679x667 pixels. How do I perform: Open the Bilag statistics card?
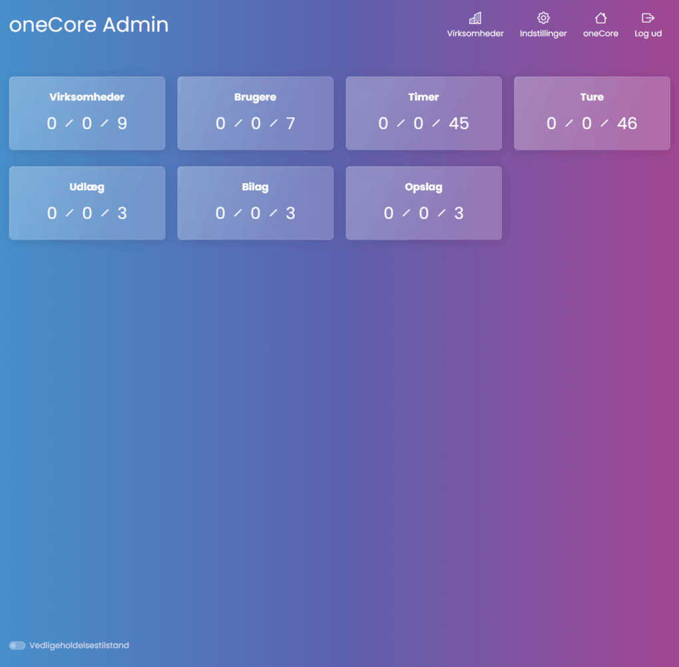click(255, 203)
